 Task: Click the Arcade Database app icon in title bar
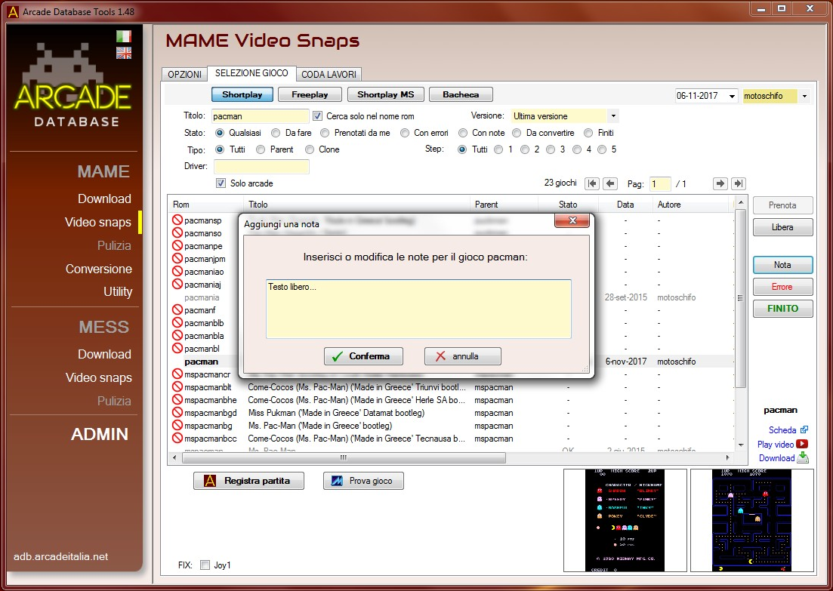(x=13, y=11)
